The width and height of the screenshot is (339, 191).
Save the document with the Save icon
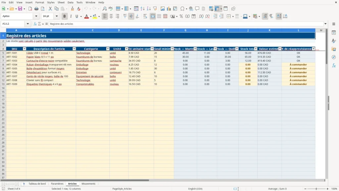pyautogui.click(x=20, y=9)
